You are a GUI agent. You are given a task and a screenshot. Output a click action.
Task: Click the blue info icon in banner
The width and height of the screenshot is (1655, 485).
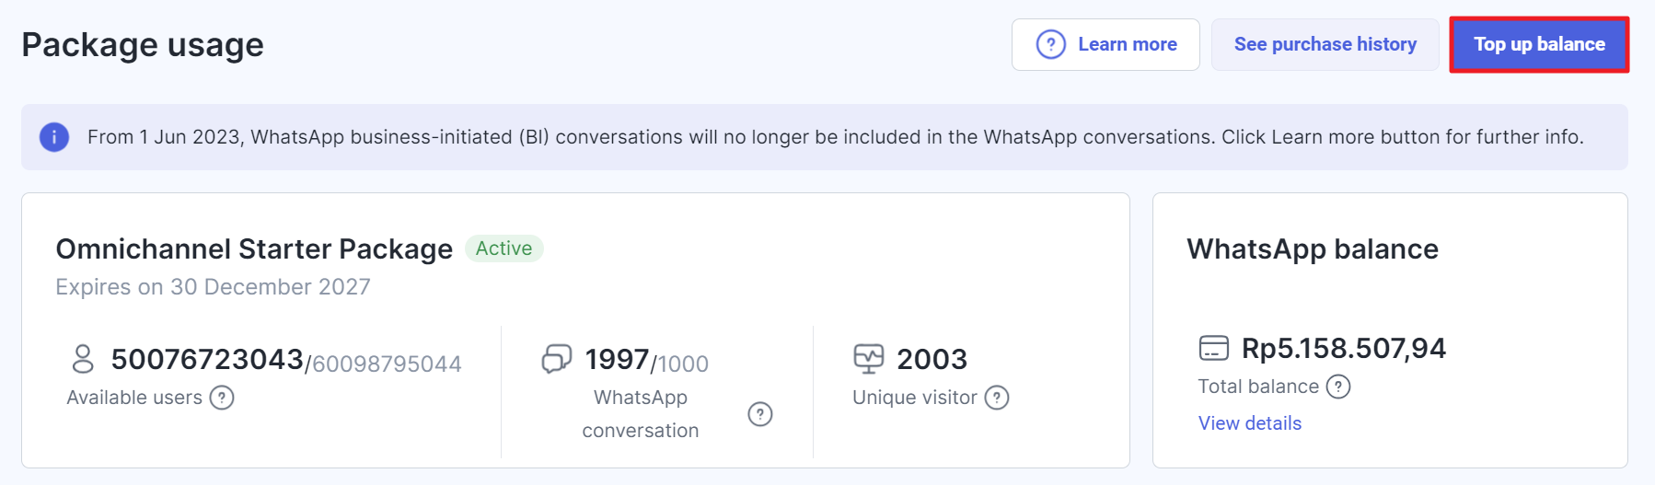click(54, 137)
